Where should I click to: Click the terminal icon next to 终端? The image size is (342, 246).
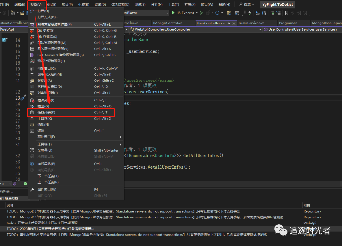point(32,131)
